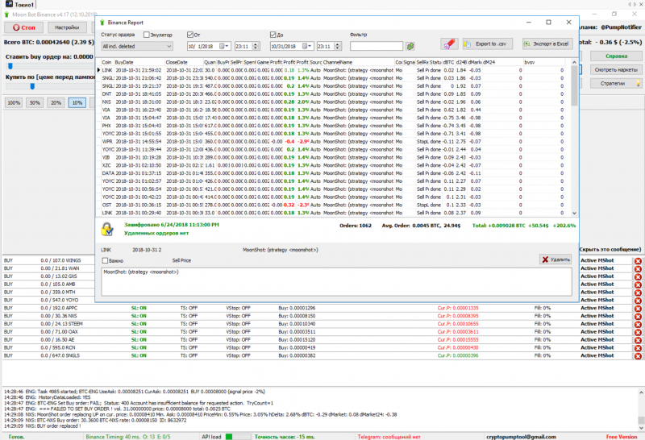
Task: Click the To time 23:11 spinner
Action: pos(338,47)
